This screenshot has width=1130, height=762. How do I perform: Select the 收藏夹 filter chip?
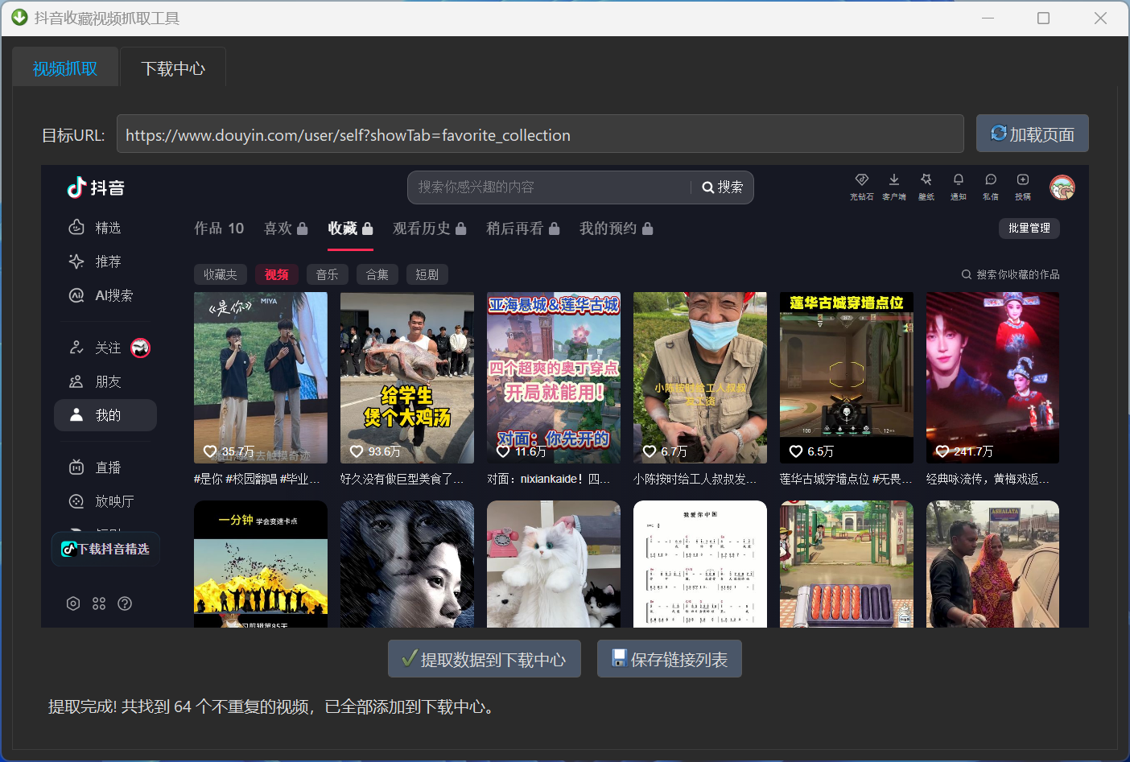coord(220,274)
